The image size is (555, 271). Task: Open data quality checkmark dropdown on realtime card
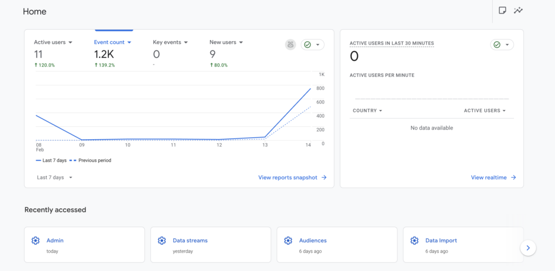click(501, 44)
